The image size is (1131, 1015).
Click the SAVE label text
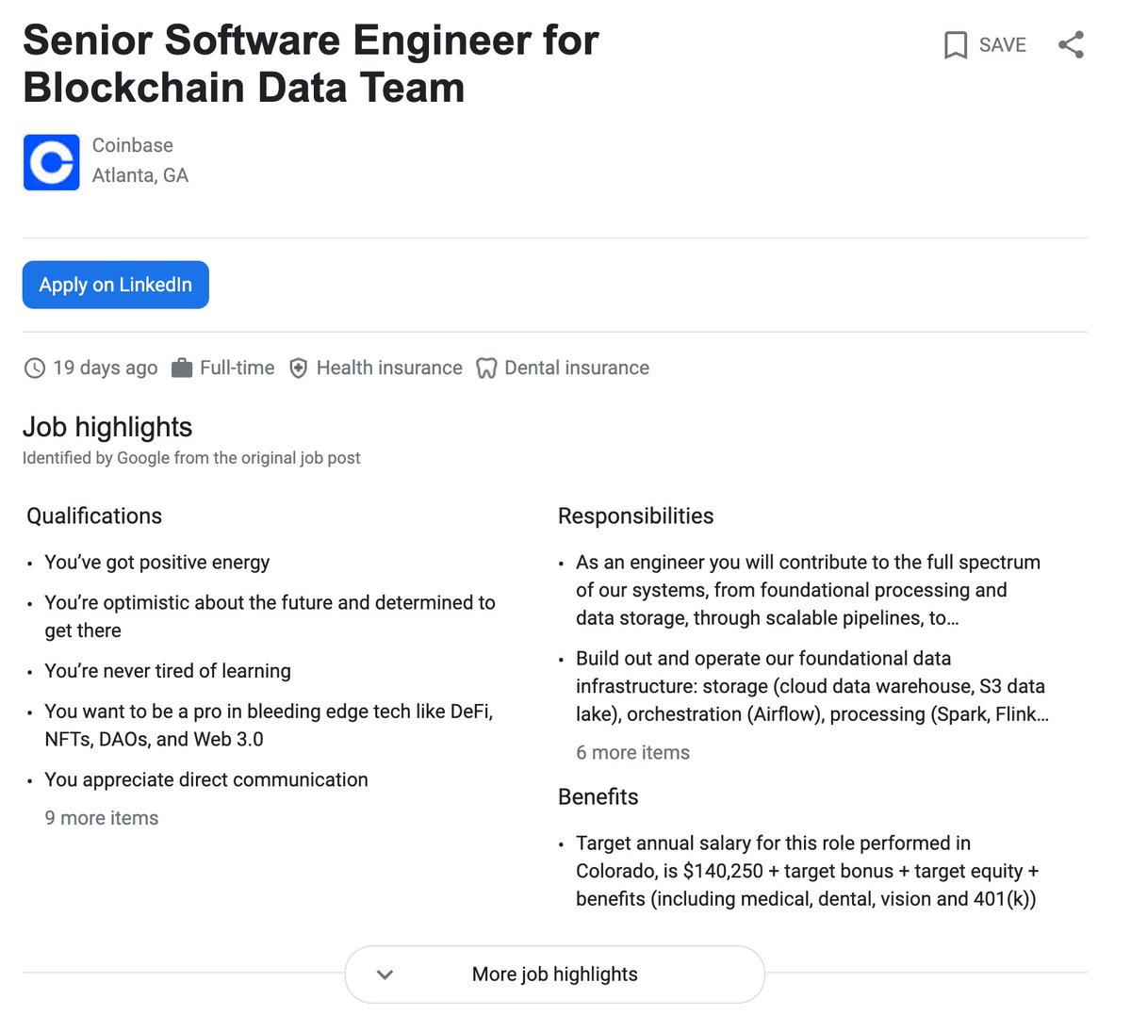(x=1002, y=45)
